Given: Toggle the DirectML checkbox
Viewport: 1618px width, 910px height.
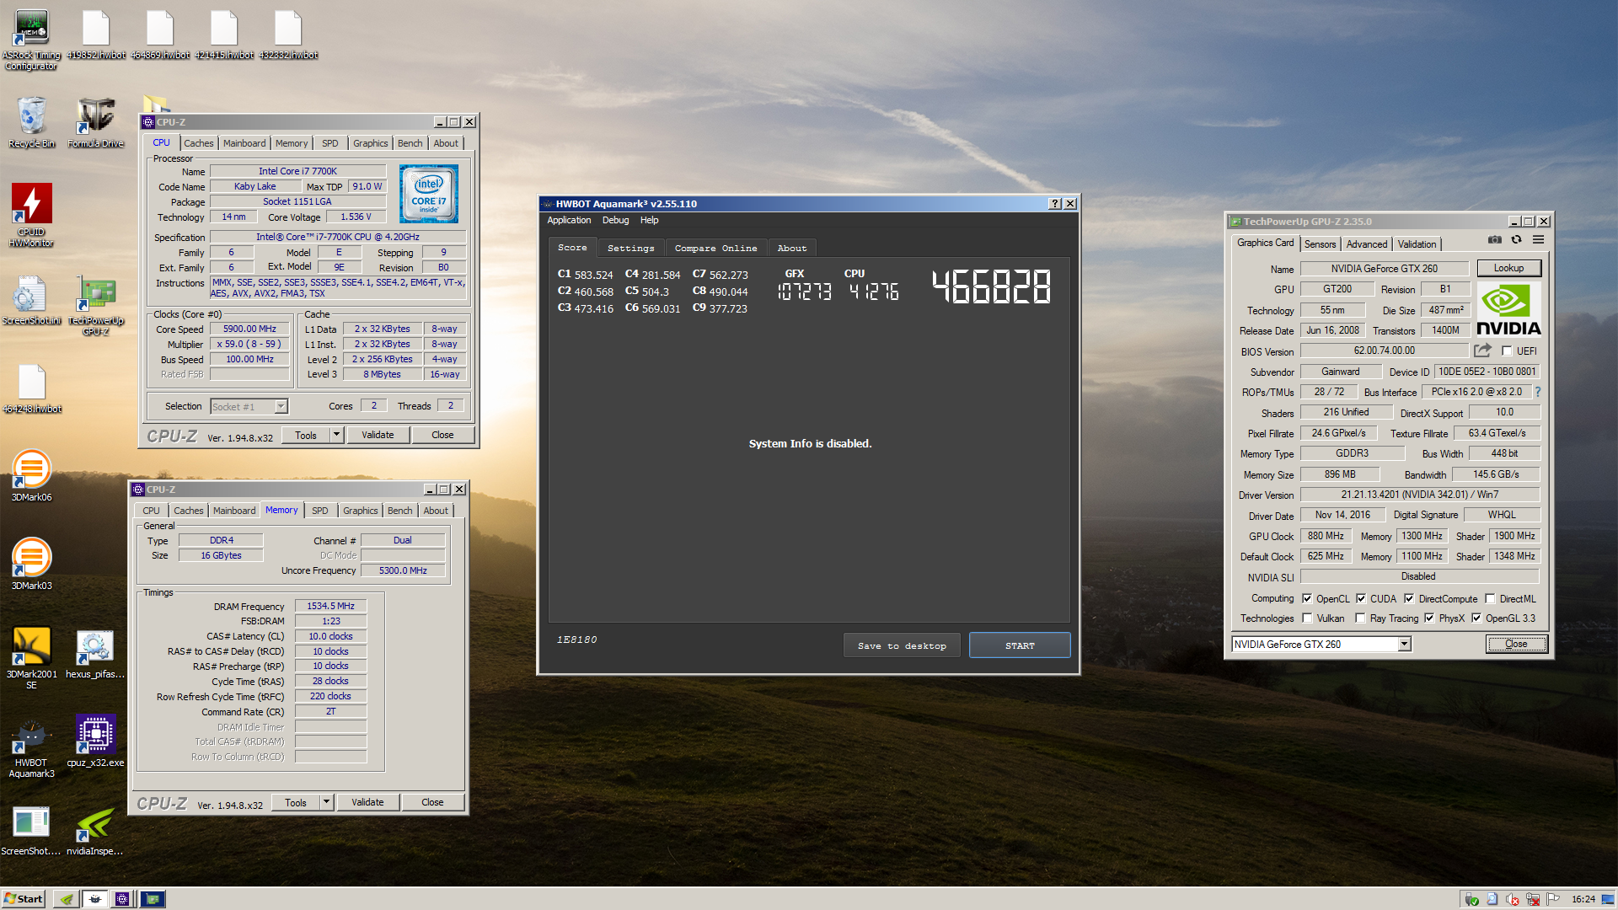Looking at the screenshot, I should [1490, 599].
